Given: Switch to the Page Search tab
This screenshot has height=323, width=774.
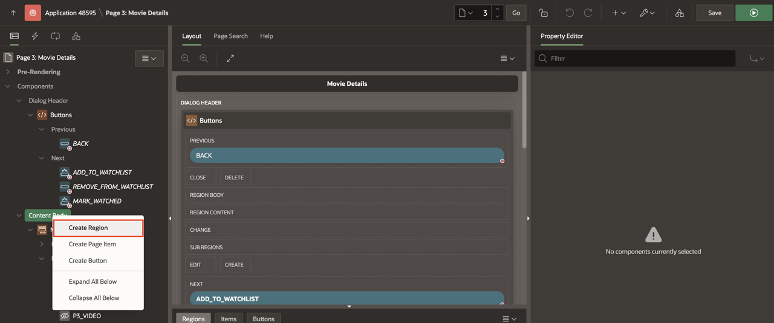Looking at the screenshot, I should 230,36.
